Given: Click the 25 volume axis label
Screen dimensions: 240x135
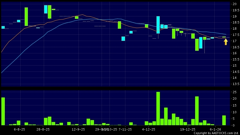Looking at the screenshot, I should [x=234, y=92].
